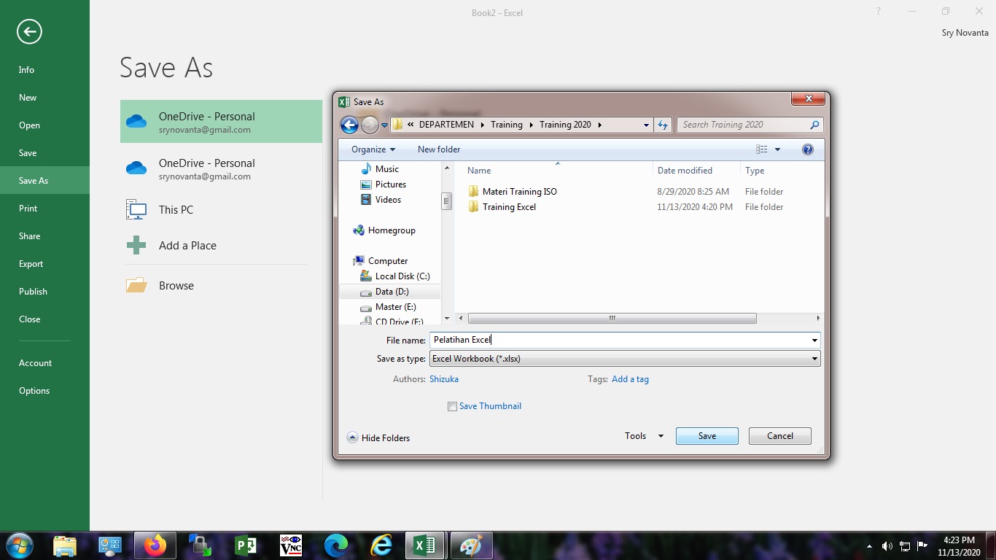The width and height of the screenshot is (996, 560).
Task: Click the Save button
Action: pos(706,435)
